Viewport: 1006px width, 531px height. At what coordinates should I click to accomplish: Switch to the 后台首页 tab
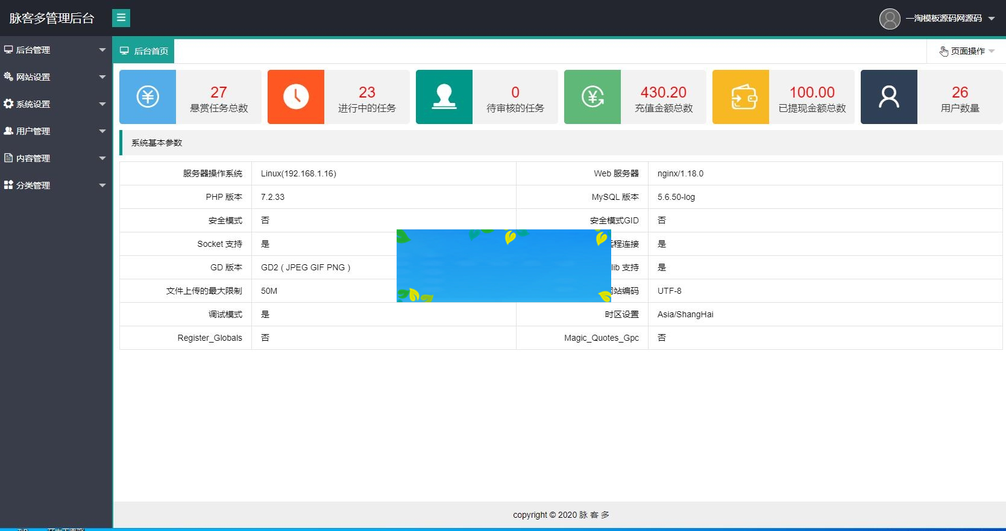[144, 51]
